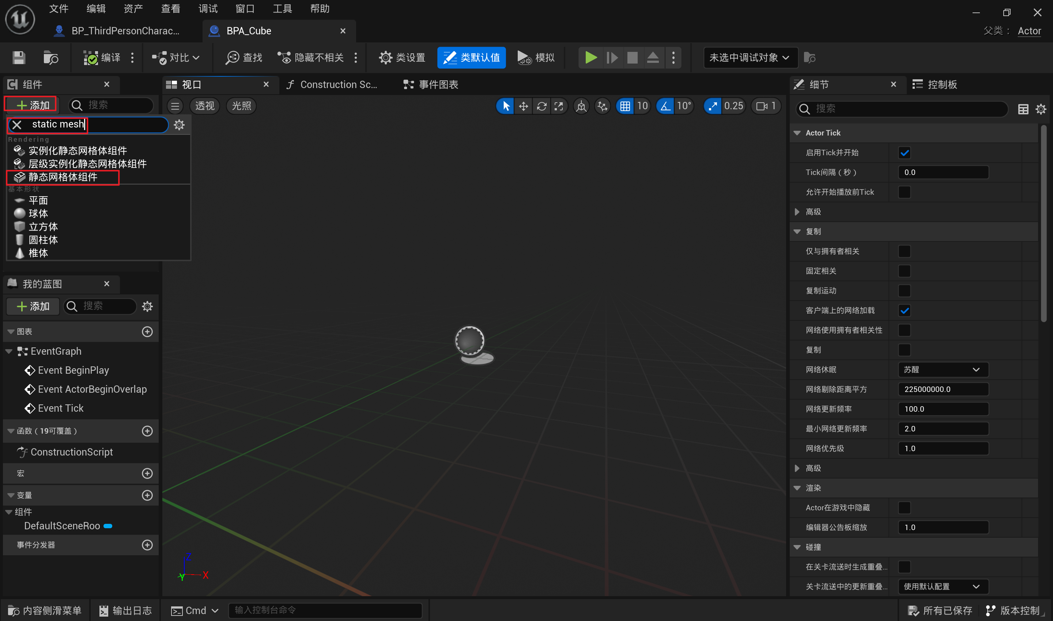This screenshot has height=621, width=1053.
Task: Add new variable with plus icon
Action: pos(147,495)
